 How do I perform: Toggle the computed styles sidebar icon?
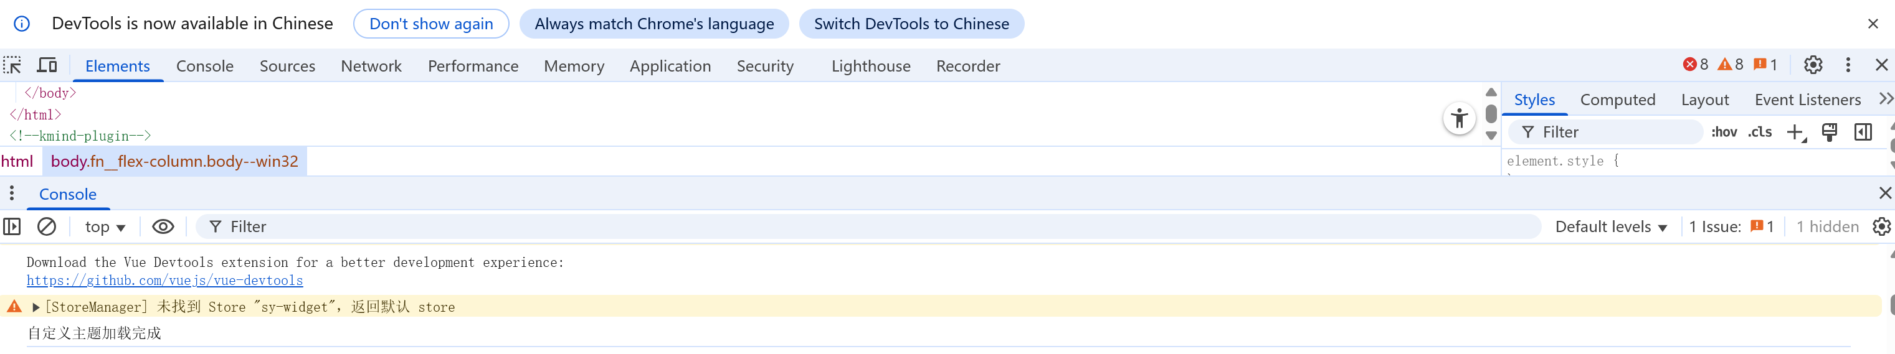tap(1863, 132)
